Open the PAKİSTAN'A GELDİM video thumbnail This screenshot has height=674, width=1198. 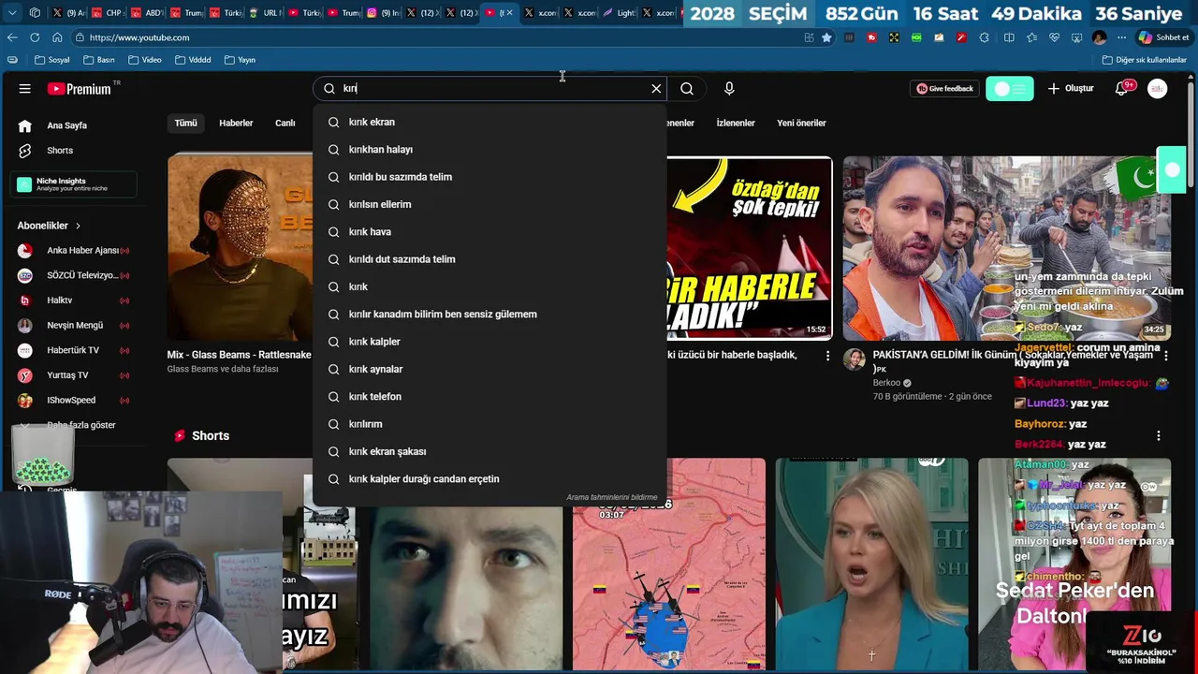click(x=1006, y=248)
